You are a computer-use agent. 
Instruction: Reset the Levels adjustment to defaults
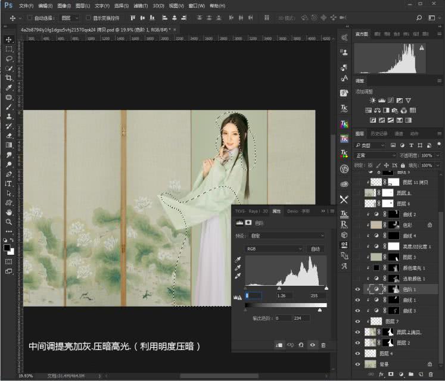click(301, 345)
